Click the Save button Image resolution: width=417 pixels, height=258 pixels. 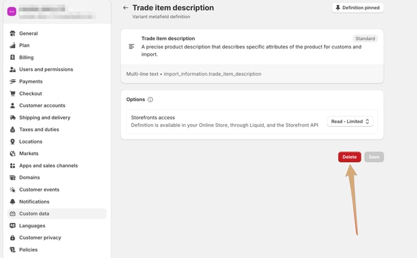coord(374,157)
